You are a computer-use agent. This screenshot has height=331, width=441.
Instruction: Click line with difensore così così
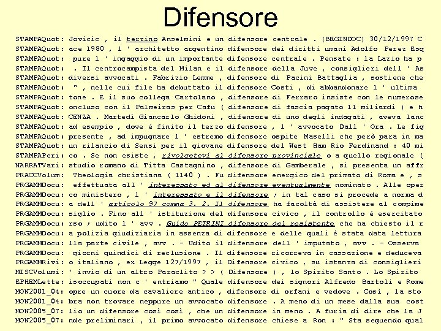tap(219, 311)
